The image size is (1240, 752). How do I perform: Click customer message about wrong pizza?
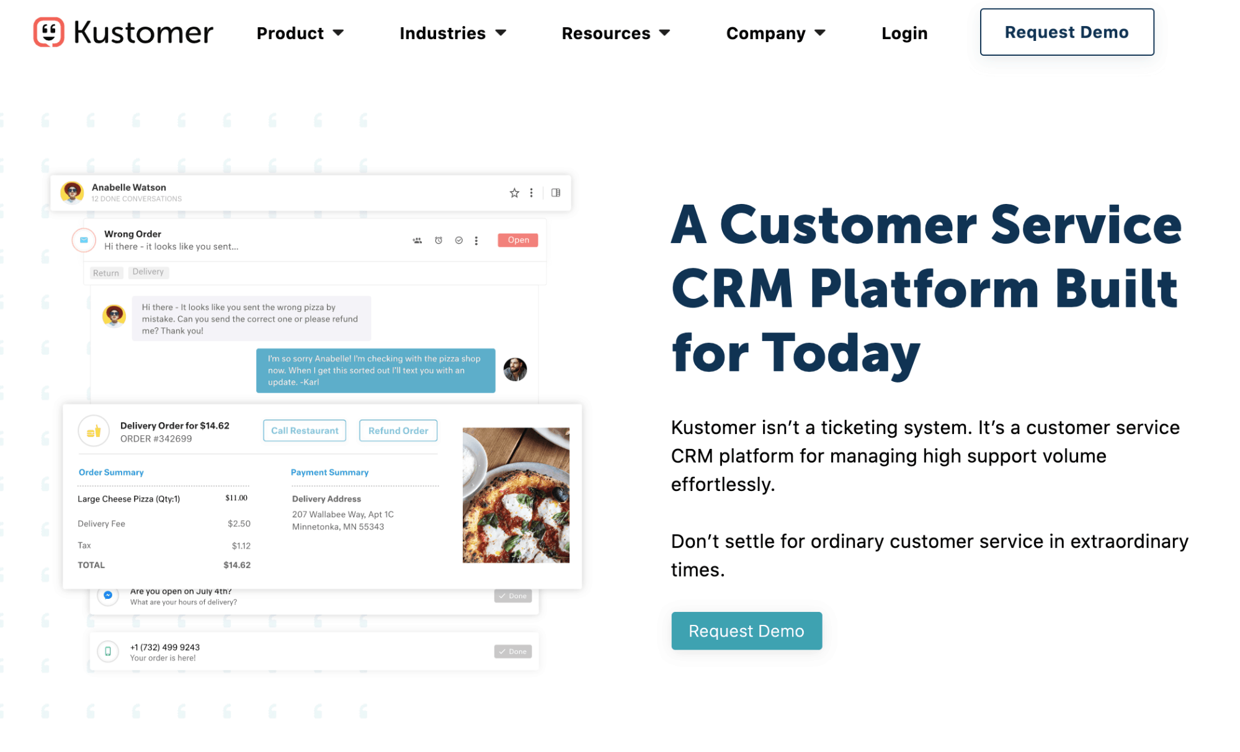(251, 319)
